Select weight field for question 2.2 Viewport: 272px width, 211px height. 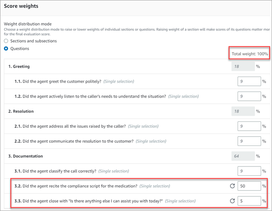click(248, 141)
